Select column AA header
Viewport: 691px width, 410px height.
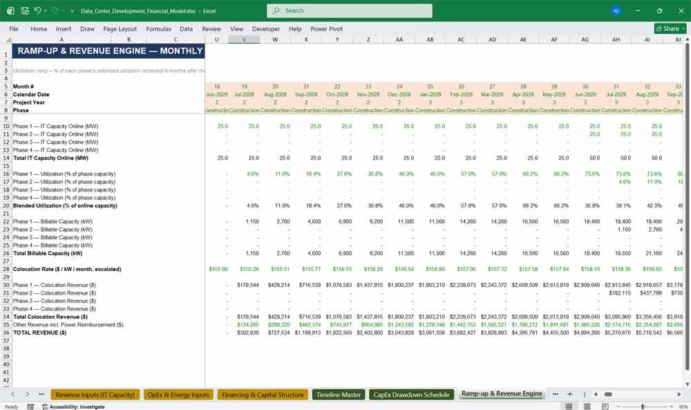(399, 39)
